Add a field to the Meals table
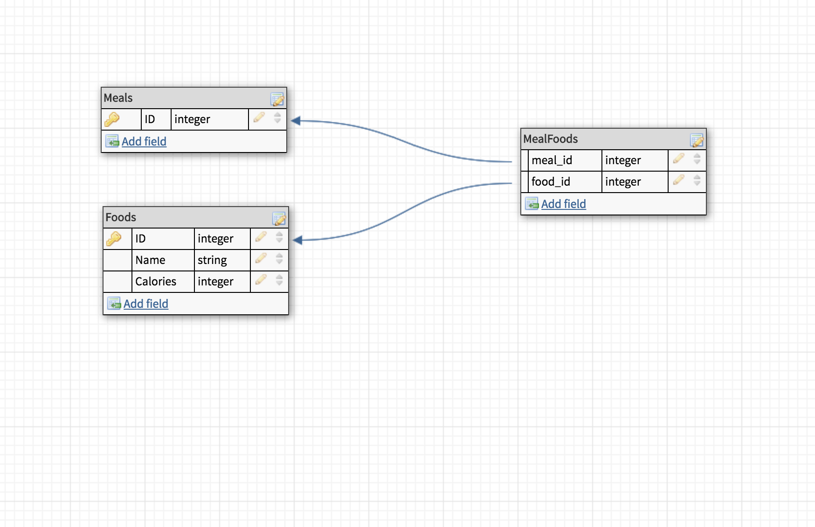Viewport: 815px width, 527px height. point(144,141)
